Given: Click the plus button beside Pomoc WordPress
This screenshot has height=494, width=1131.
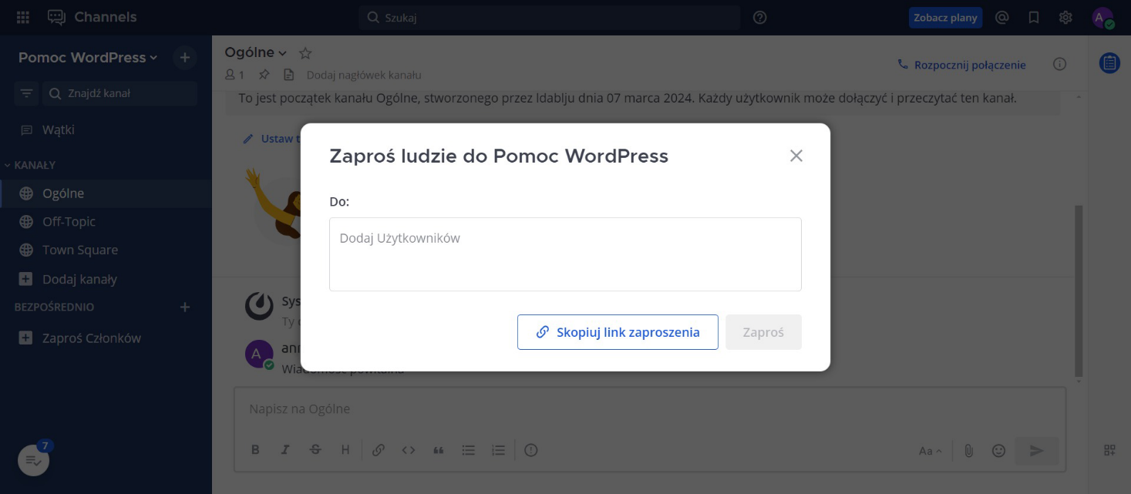Looking at the screenshot, I should (184, 57).
